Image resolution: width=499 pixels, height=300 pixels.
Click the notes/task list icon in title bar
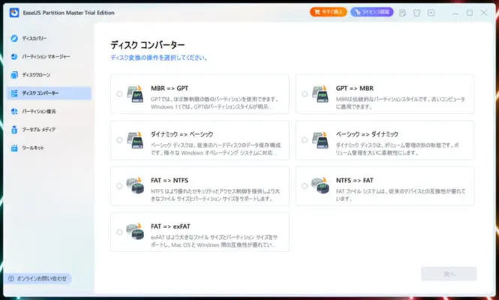tap(402, 13)
